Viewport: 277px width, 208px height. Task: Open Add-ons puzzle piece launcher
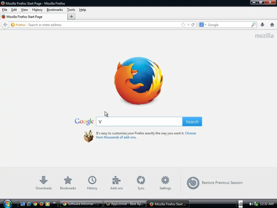117,183
